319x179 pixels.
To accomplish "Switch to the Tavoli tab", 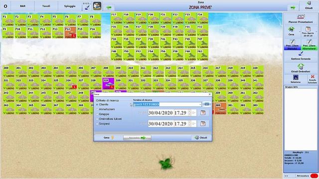I will (46, 6).
